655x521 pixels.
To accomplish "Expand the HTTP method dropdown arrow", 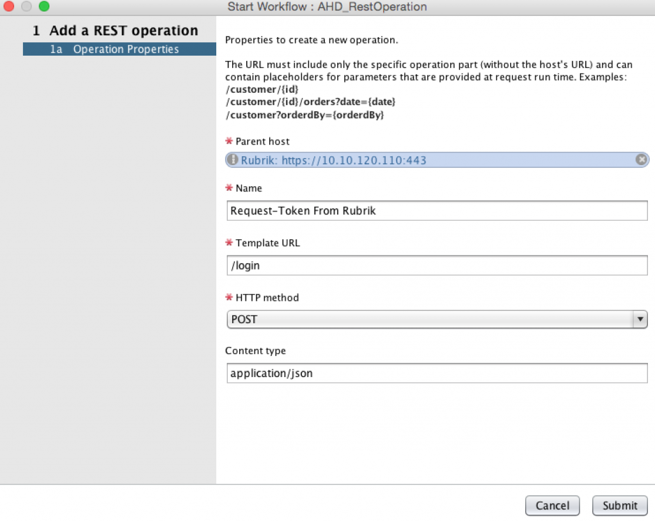I will click(640, 319).
